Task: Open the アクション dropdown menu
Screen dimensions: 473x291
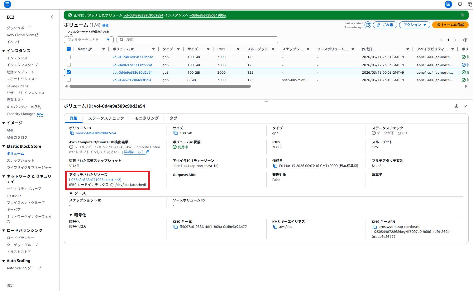Action: coord(414,25)
